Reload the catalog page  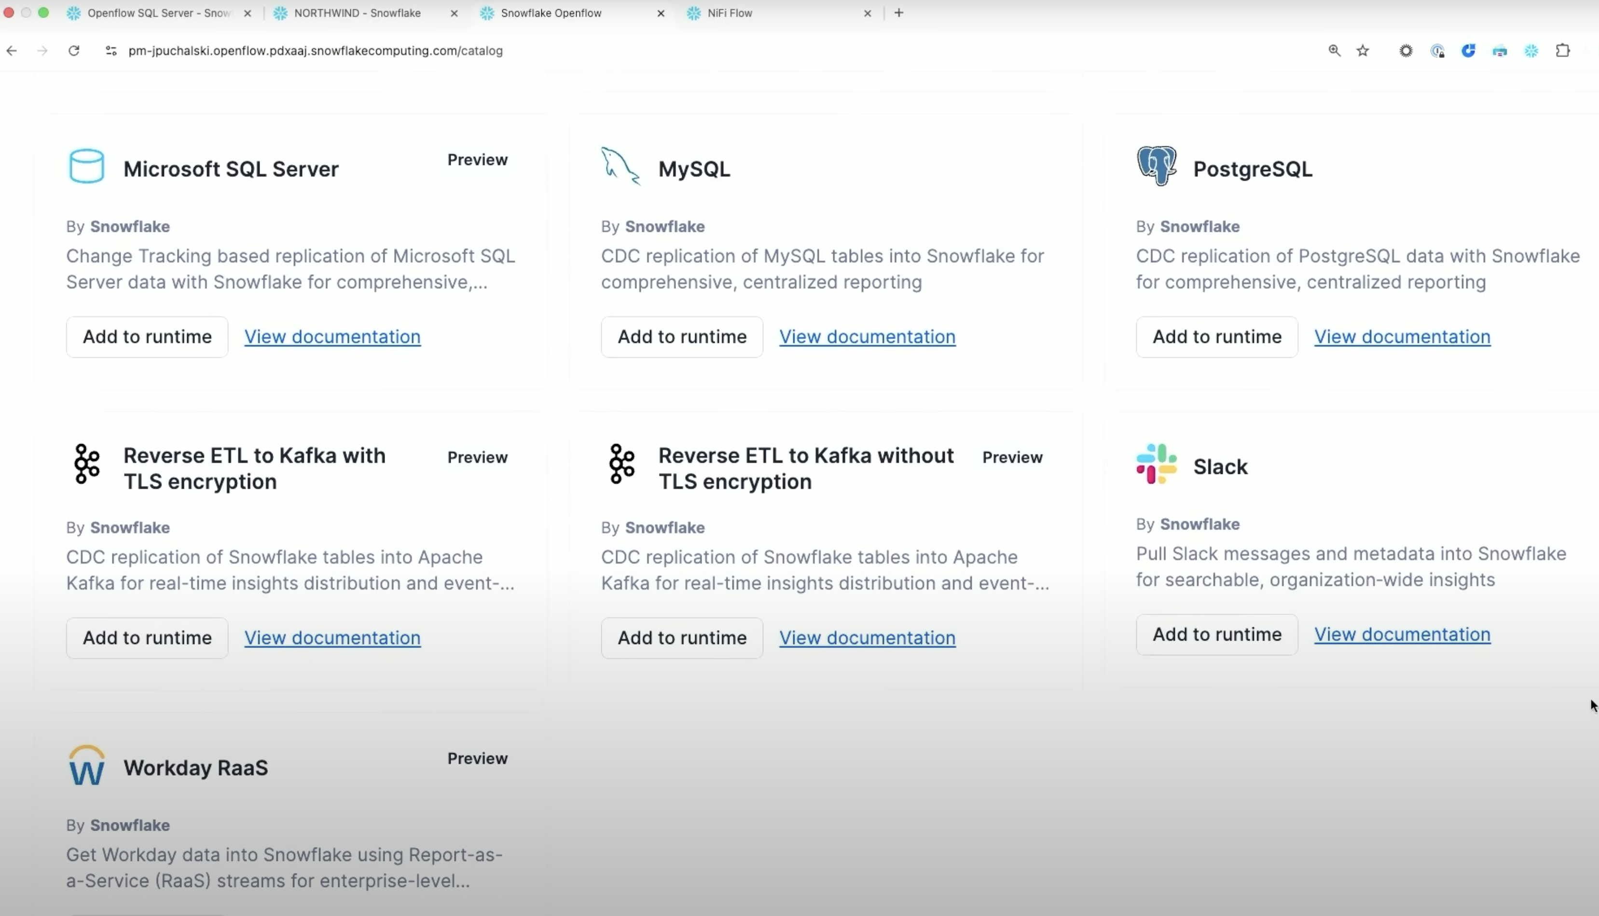[74, 51]
